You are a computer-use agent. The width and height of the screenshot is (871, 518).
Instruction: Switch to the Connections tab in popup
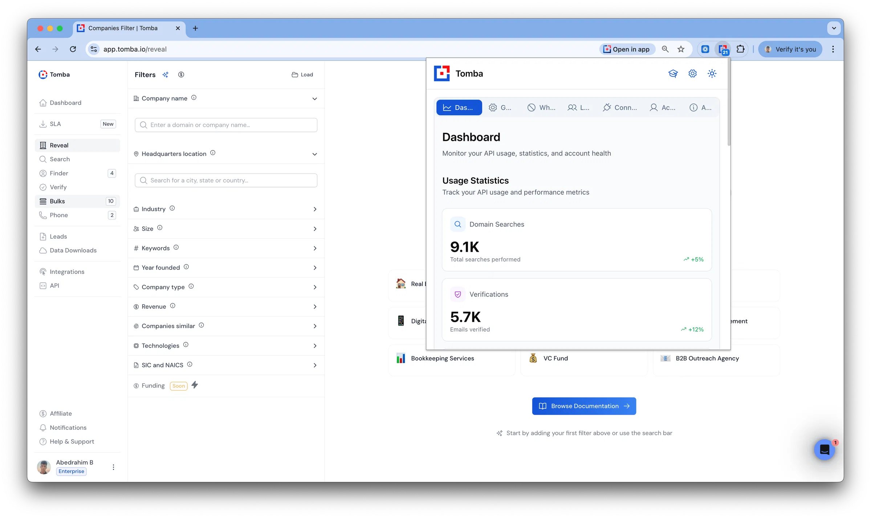point(619,108)
